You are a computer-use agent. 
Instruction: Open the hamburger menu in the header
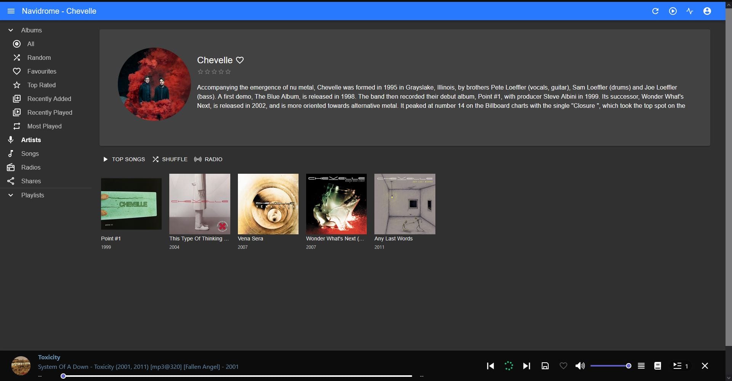click(11, 11)
